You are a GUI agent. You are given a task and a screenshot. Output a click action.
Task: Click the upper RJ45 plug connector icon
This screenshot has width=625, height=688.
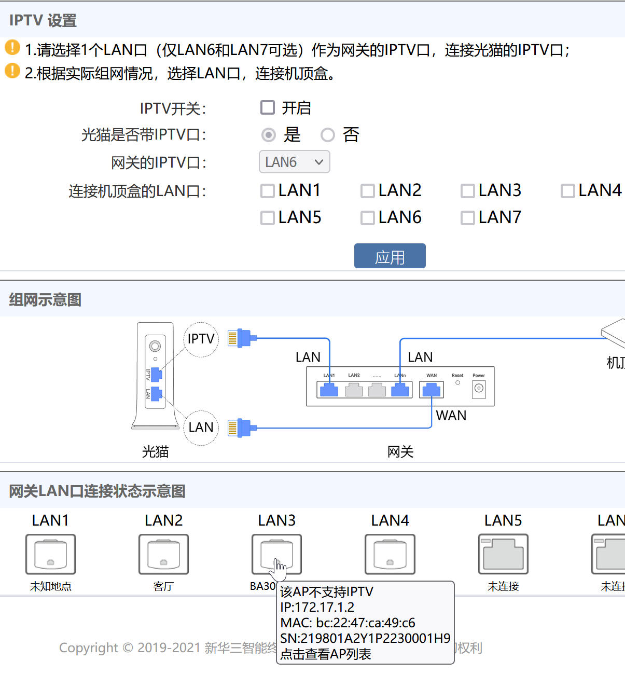[242, 338]
